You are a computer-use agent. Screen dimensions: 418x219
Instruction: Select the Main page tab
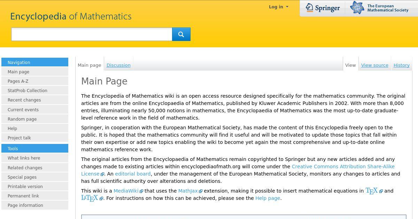90,65
